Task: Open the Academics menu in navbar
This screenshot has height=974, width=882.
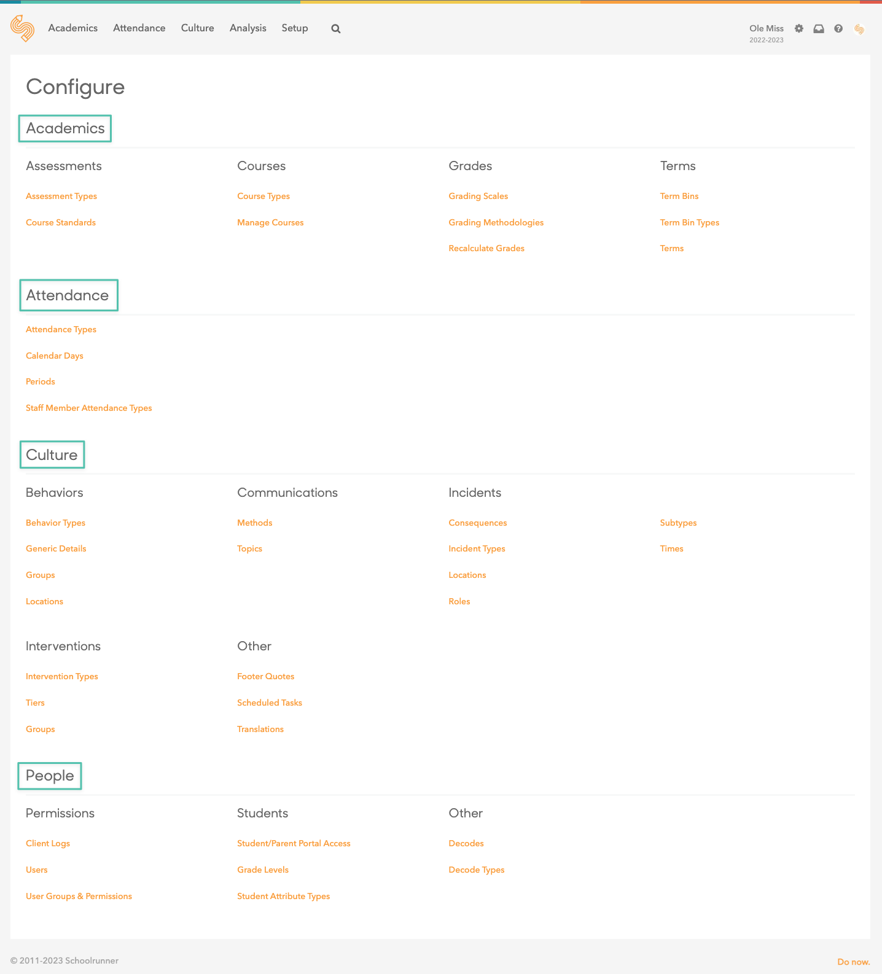Action: click(72, 28)
